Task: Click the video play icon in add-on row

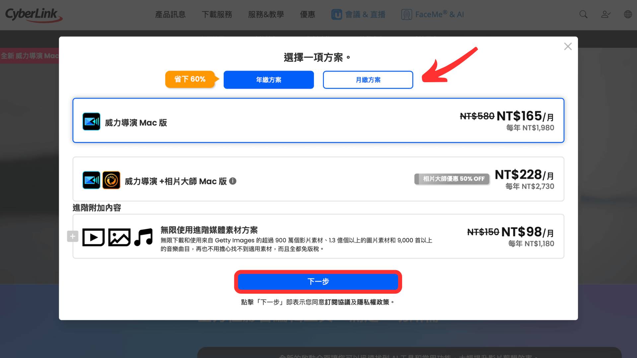Action: [x=93, y=237]
